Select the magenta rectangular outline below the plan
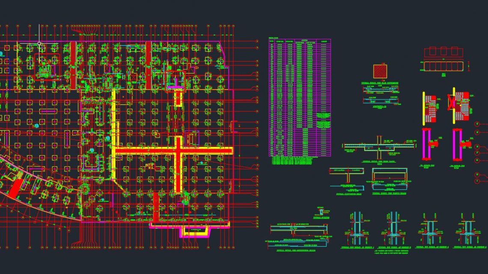Image resolution: width=488 pixels, height=274 pixels. [x=196, y=231]
